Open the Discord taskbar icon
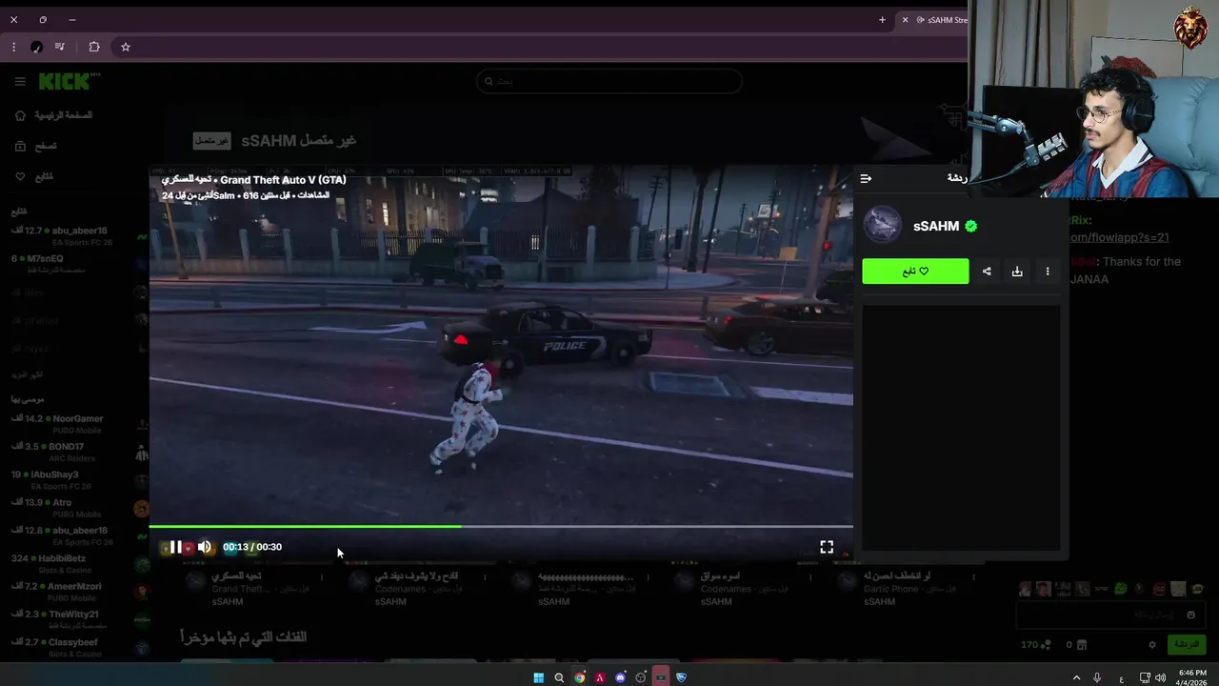 (x=620, y=677)
